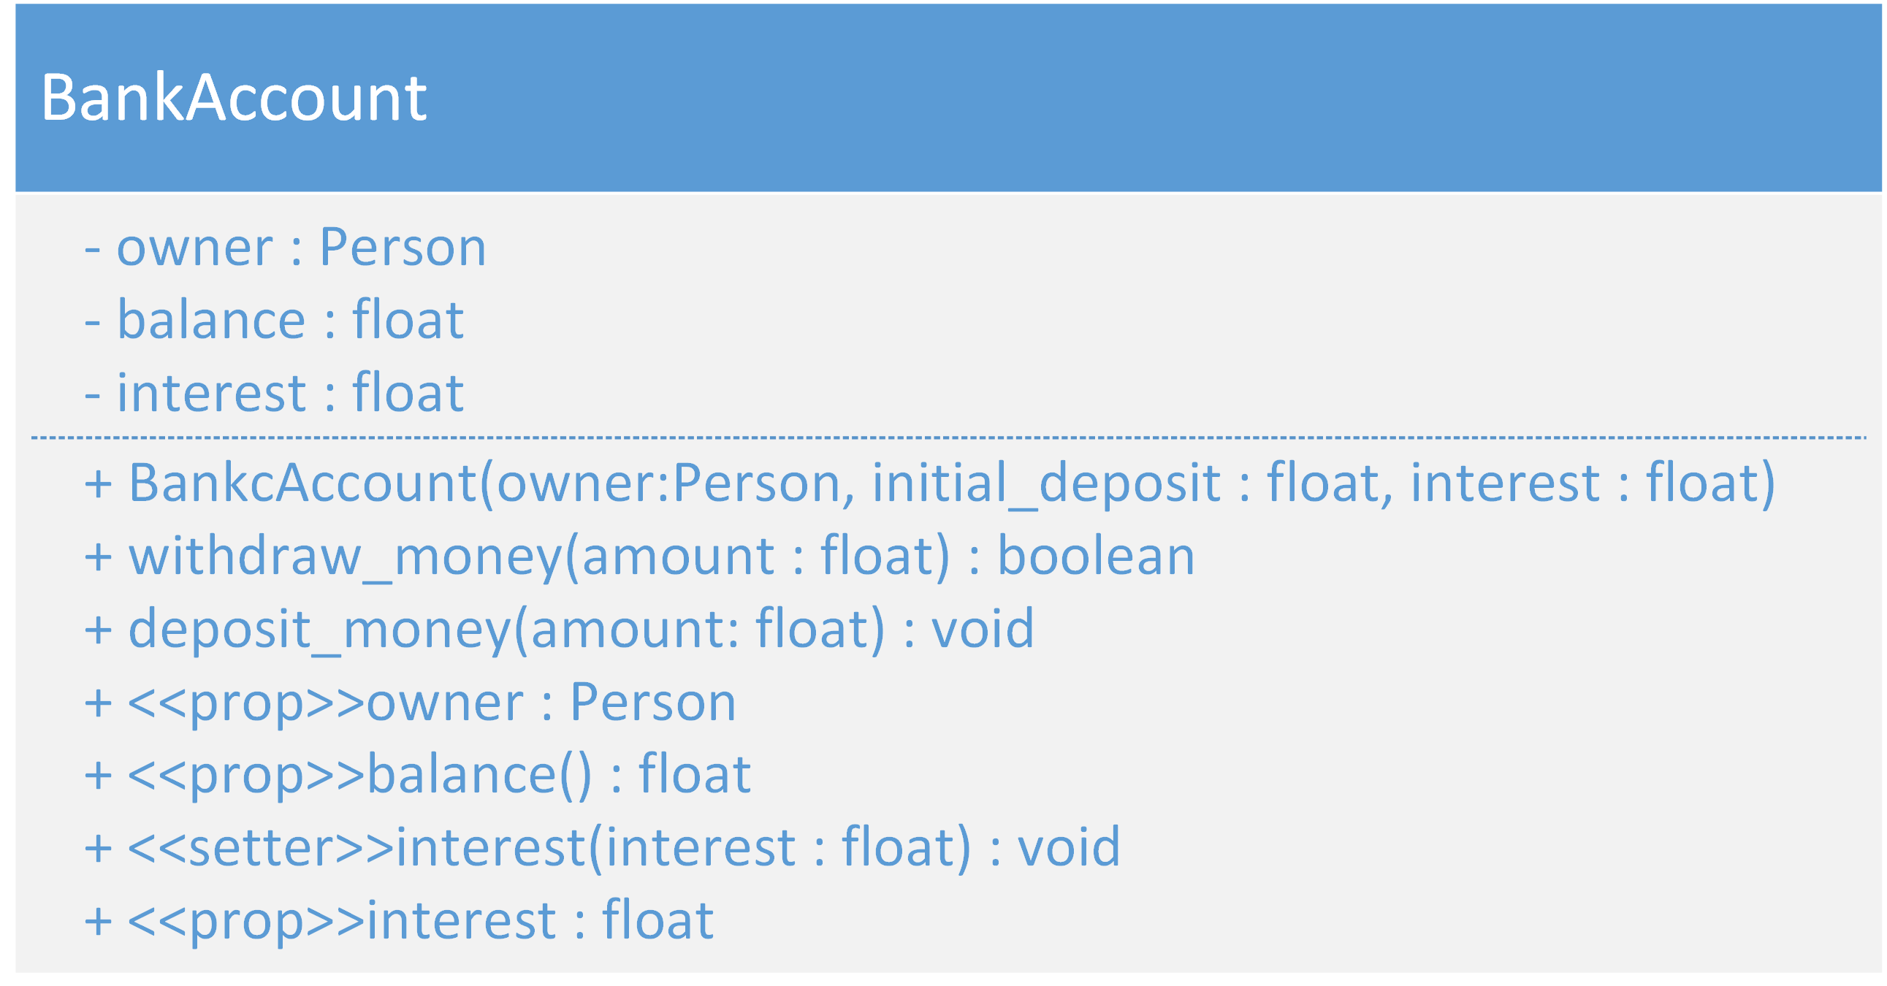Select the <<prop>>balance() : float entry

418,775
